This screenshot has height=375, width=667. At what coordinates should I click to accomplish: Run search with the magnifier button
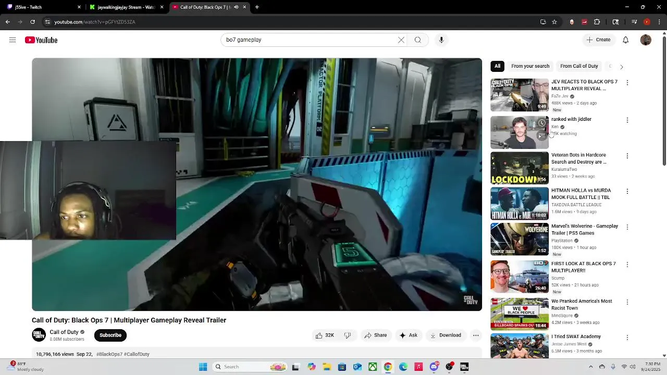[x=418, y=40]
